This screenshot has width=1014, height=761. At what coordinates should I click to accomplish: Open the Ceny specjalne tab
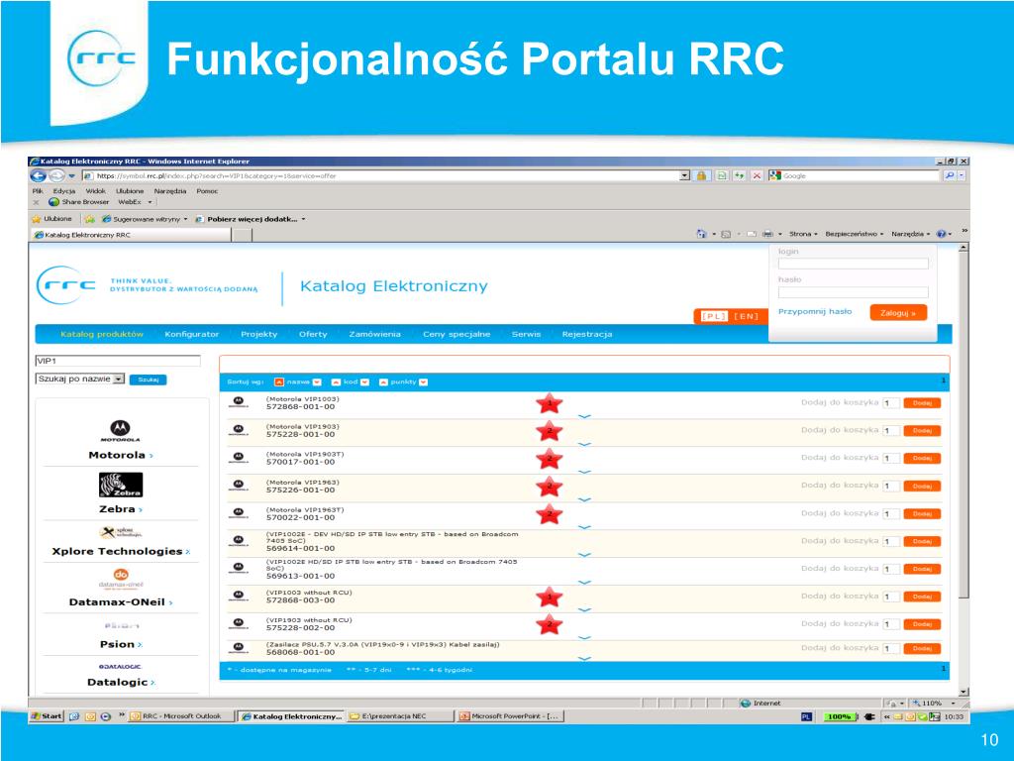point(456,334)
